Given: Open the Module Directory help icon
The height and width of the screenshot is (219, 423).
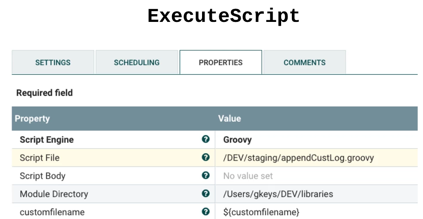Looking at the screenshot, I should (205, 193).
